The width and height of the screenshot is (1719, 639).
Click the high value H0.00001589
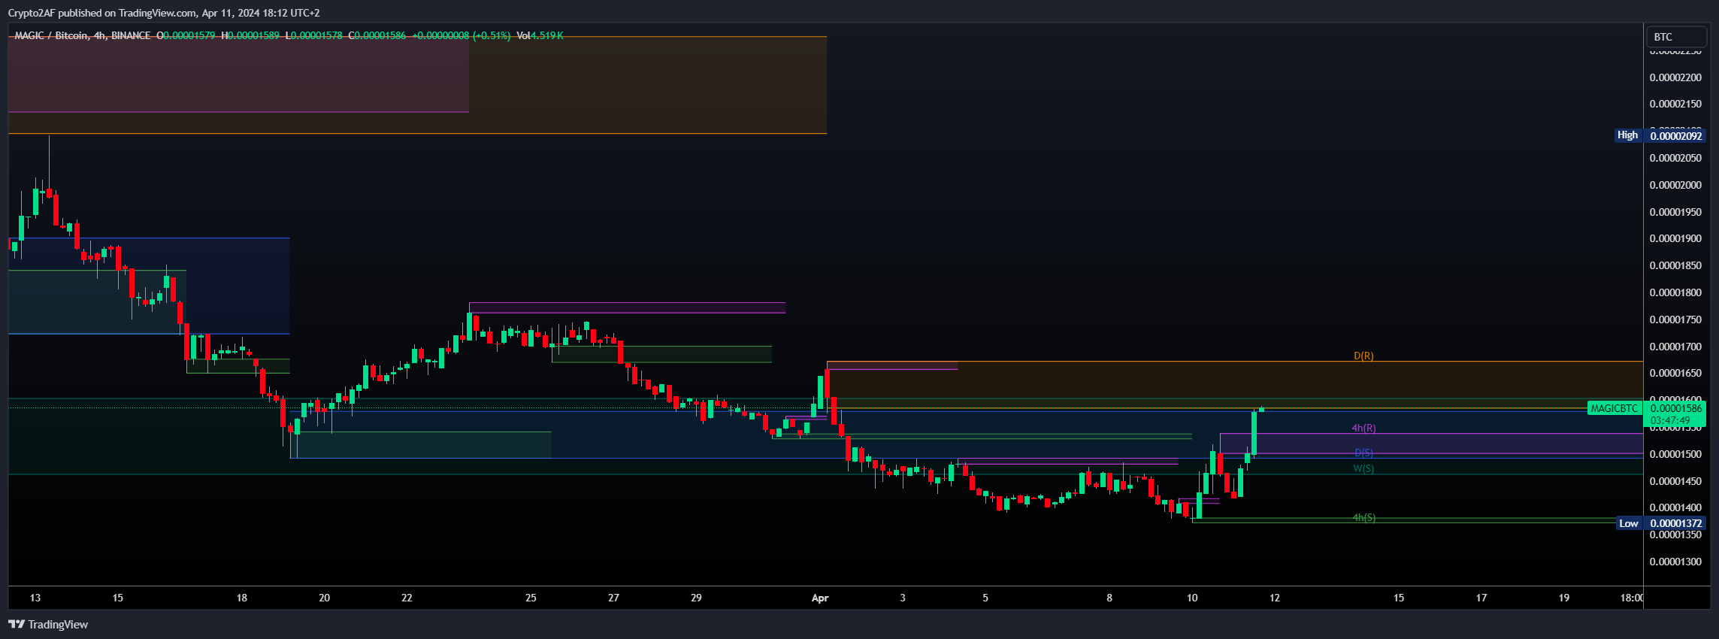[x=250, y=35]
